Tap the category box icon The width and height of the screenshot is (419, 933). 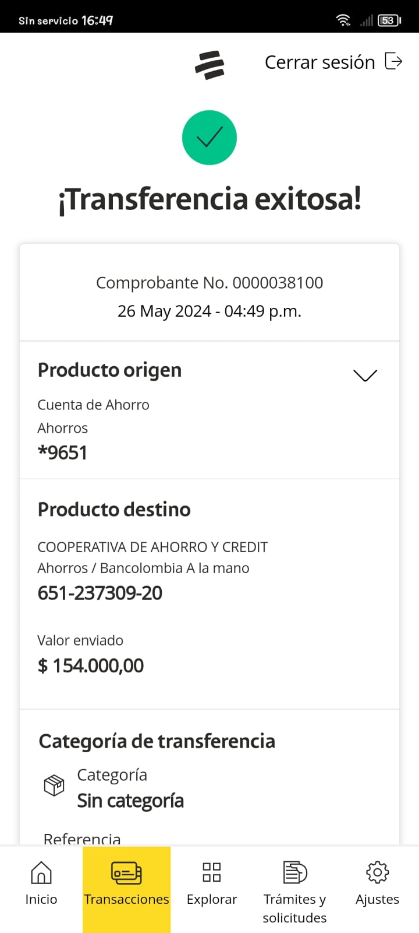(x=54, y=785)
